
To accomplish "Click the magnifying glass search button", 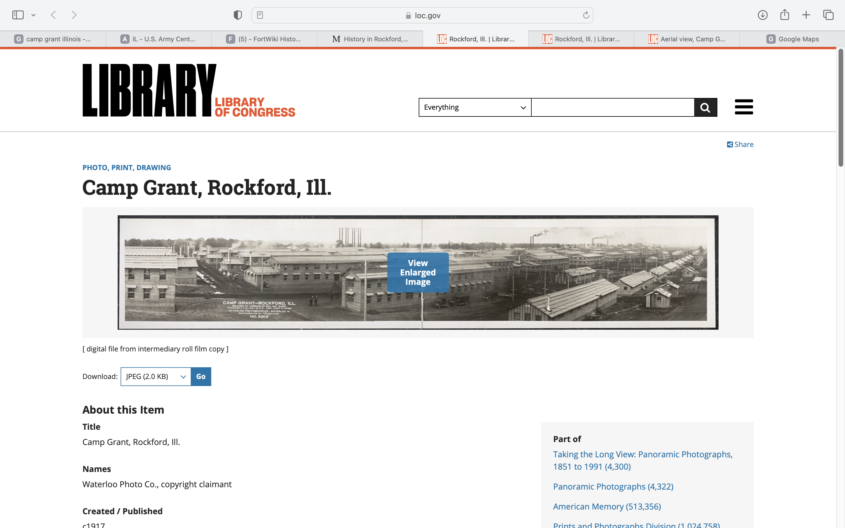I will (705, 107).
